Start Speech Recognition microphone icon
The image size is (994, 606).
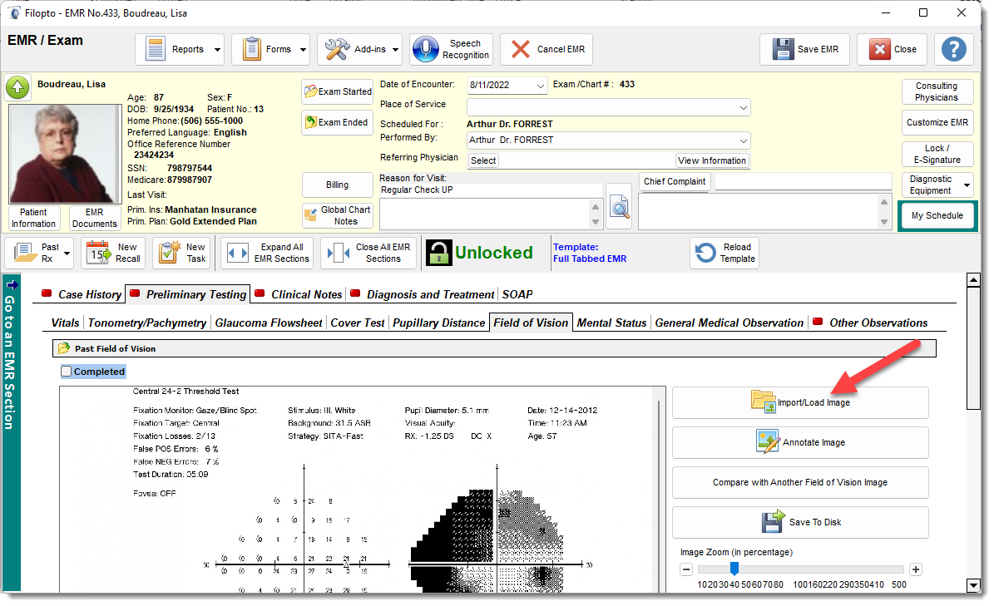pos(425,49)
